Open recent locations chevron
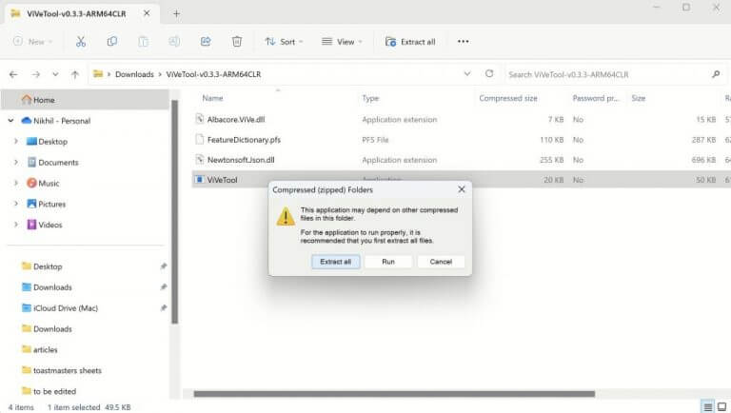The height and width of the screenshot is (413, 731). click(x=55, y=74)
